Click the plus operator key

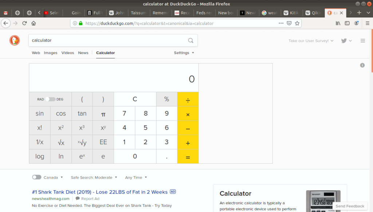click(x=188, y=142)
